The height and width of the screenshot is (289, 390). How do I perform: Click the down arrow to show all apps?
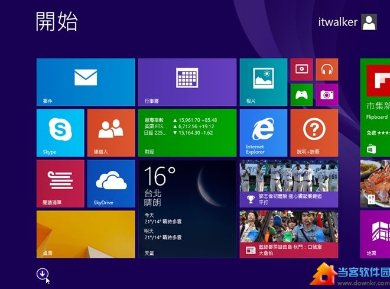pos(43,274)
